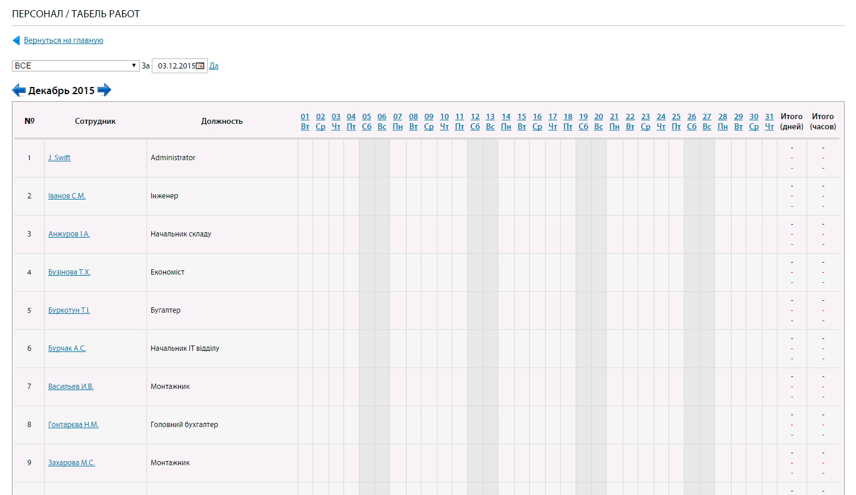Click Вернуться на главную link
Image resolution: width=856 pixels, height=495 pixels.
pyautogui.click(x=63, y=41)
